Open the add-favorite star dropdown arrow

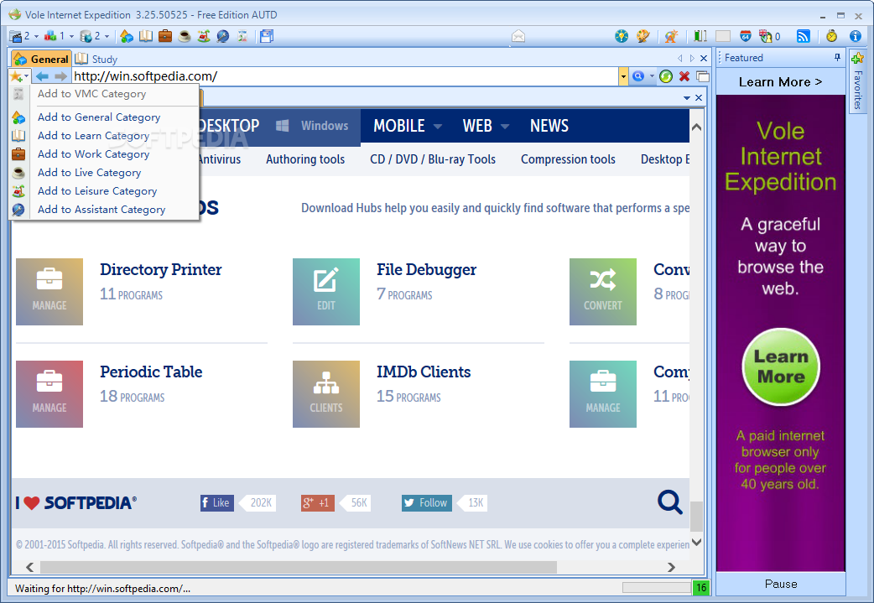click(x=26, y=76)
